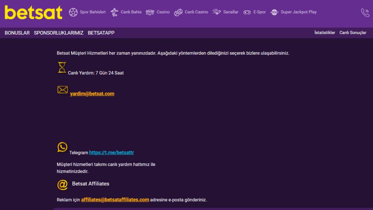This screenshot has width=373, height=210.
Task: Click the 'Canlı Yardım: 7 Gün 24 Saat' text
Action: point(96,73)
